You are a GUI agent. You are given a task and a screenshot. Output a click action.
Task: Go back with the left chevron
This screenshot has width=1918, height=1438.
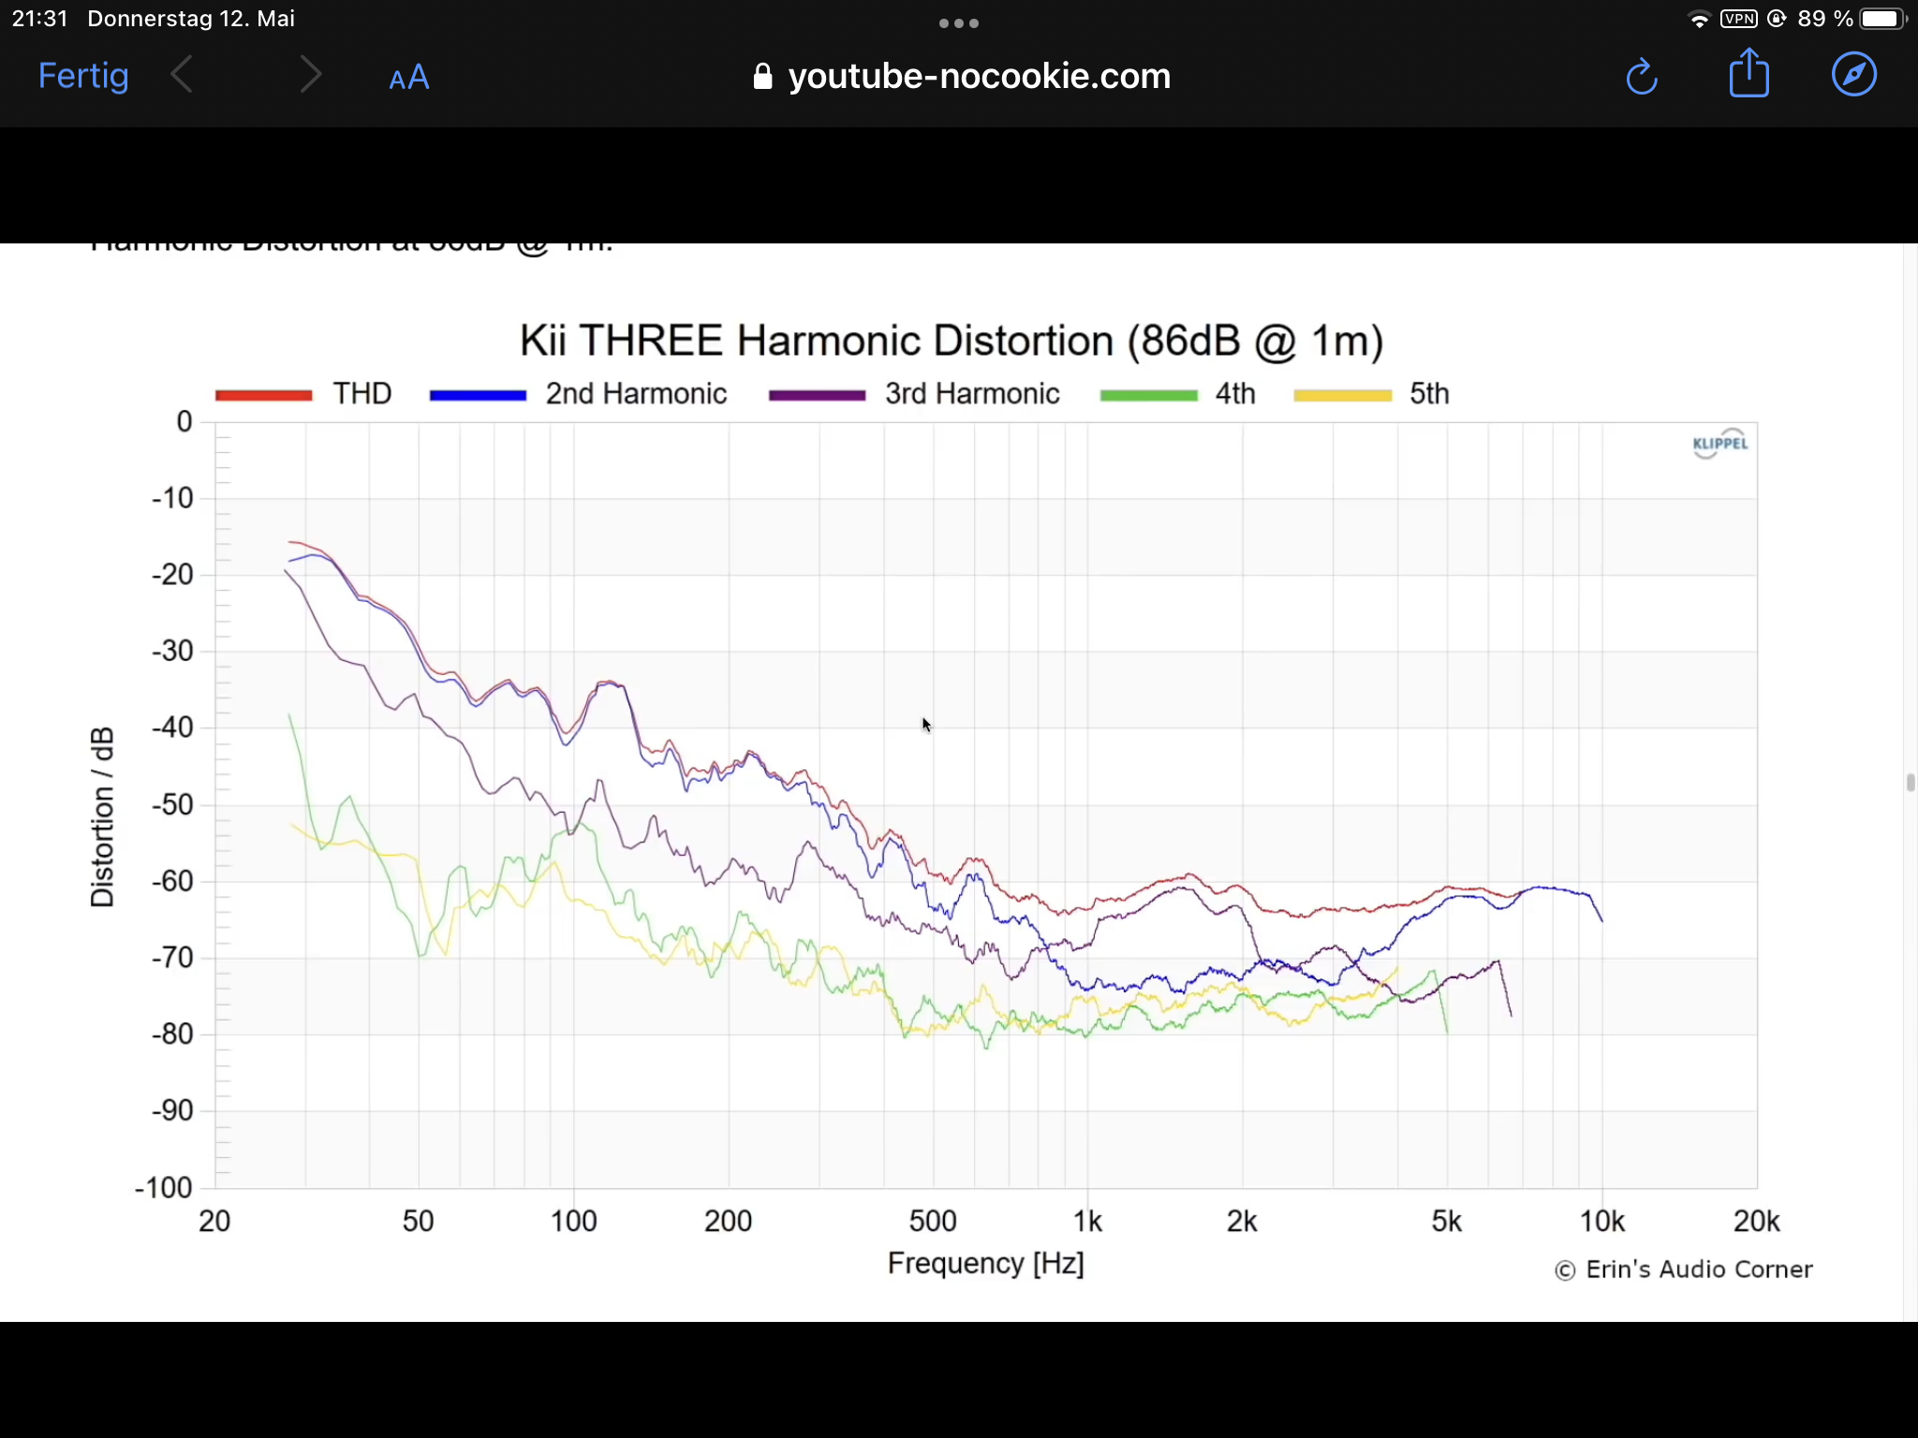(183, 75)
